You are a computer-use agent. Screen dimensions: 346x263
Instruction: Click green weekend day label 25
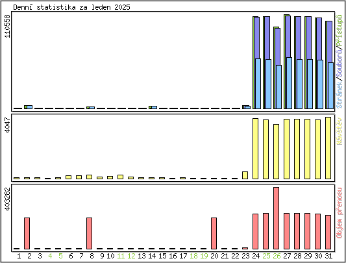click(x=266, y=256)
